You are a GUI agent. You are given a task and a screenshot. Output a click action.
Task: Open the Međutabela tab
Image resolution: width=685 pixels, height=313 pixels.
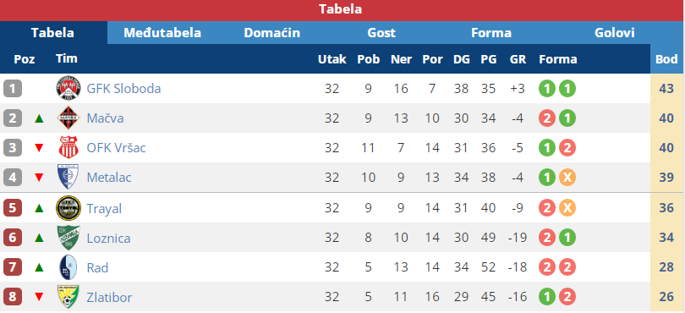click(162, 33)
